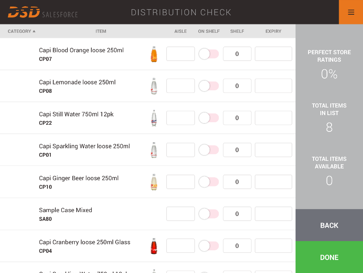Click Shelf quantity field for Sample Case Mixed
The height and width of the screenshot is (273, 363).
click(x=237, y=214)
